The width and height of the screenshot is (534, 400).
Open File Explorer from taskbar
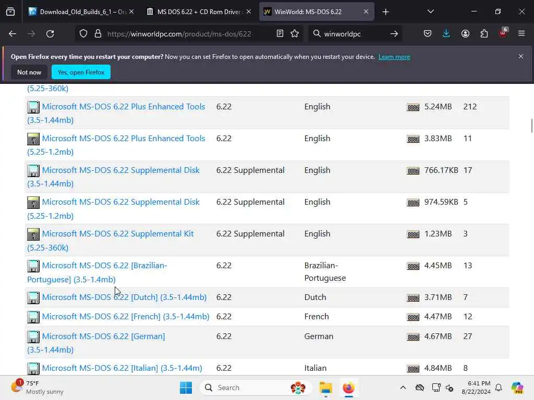(x=325, y=387)
